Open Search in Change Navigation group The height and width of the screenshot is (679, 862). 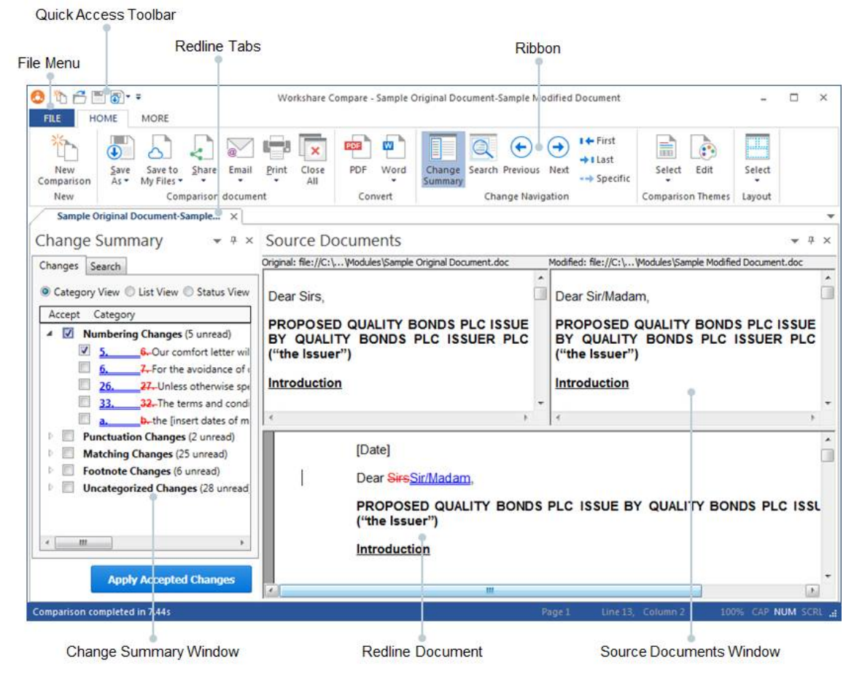(x=483, y=155)
